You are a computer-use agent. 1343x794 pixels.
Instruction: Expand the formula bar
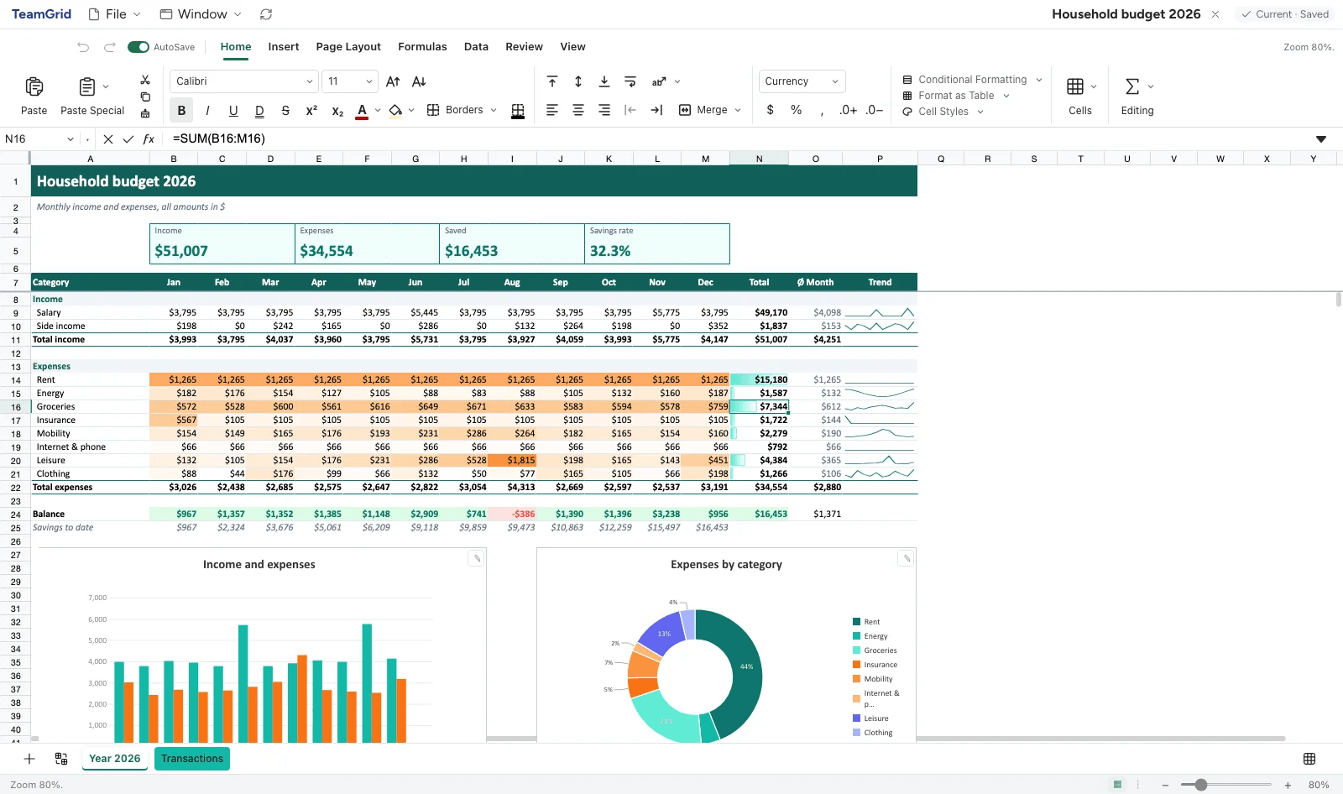tap(1321, 139)
